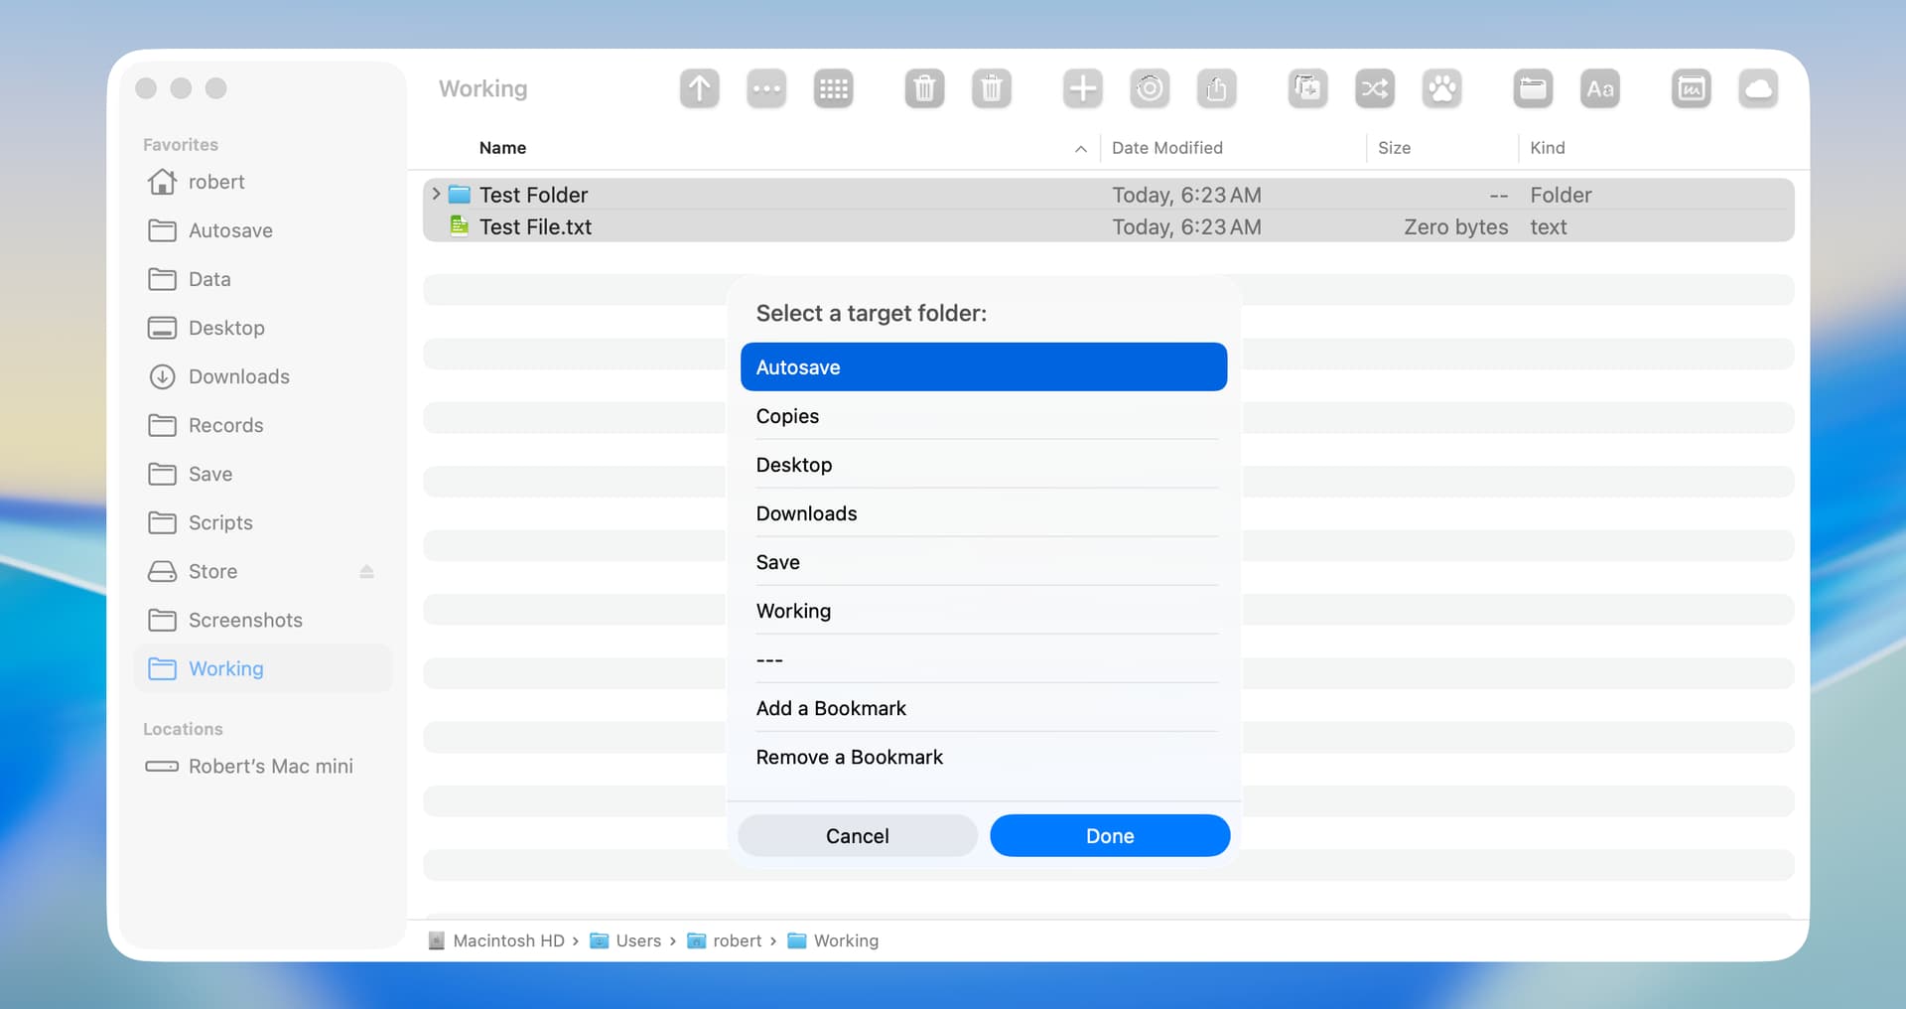Click the grid view toolbar icon

tap(833, 89)
